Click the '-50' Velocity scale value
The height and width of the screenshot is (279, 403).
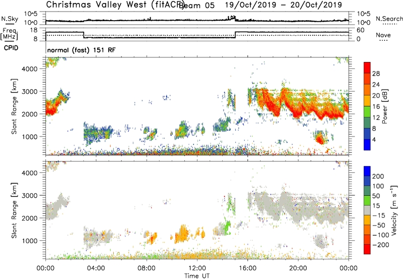pos(379,225)
